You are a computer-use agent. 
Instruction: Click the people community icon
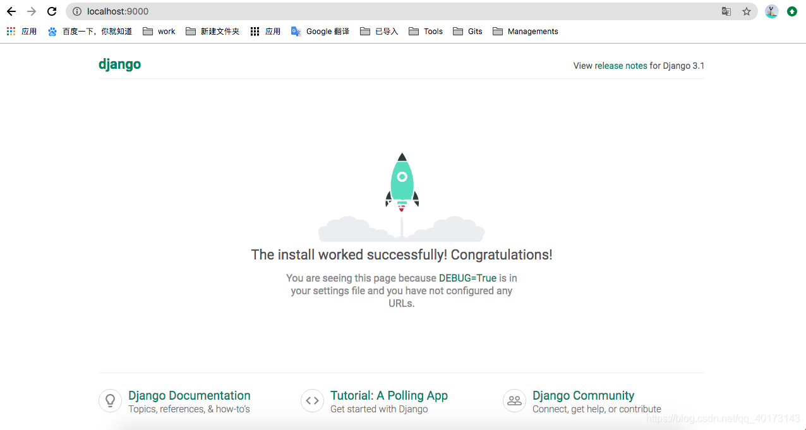click(514, 401)
